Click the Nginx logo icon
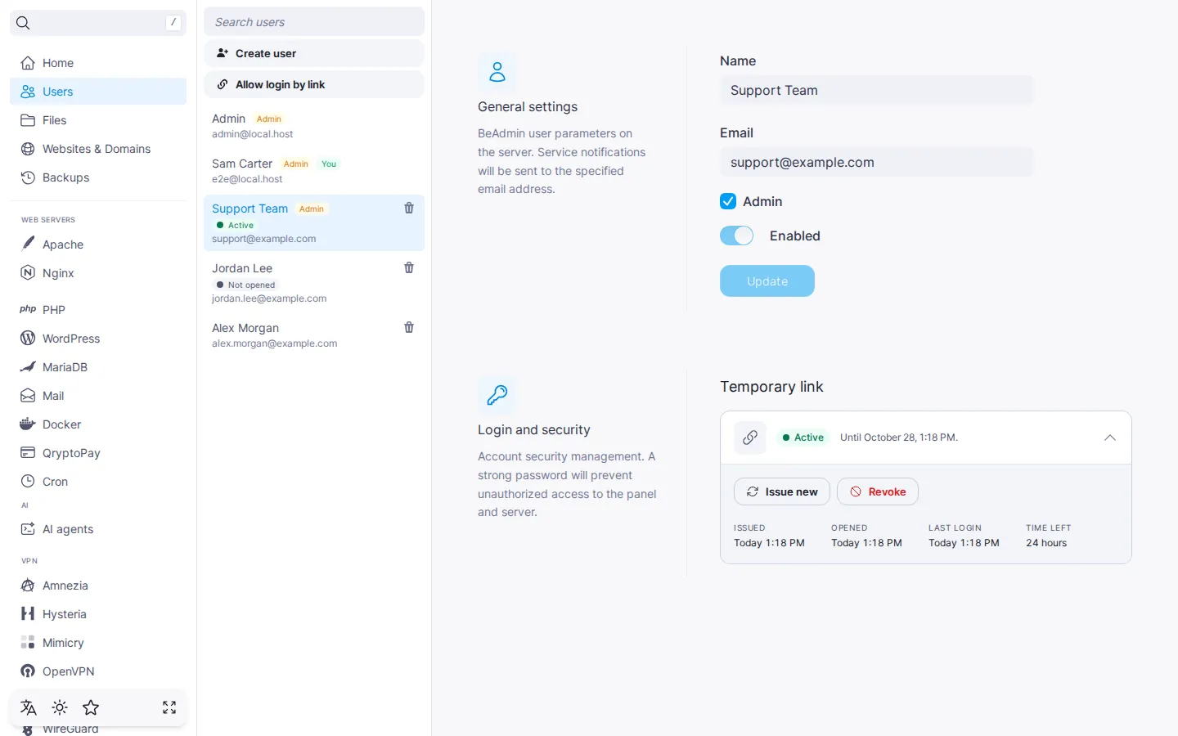This screenshot has width=1178, height=736. click(28, 273)
